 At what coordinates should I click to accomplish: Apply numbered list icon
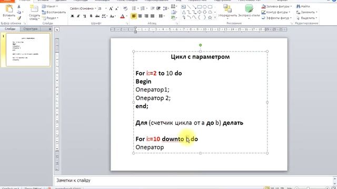[143, 8]
